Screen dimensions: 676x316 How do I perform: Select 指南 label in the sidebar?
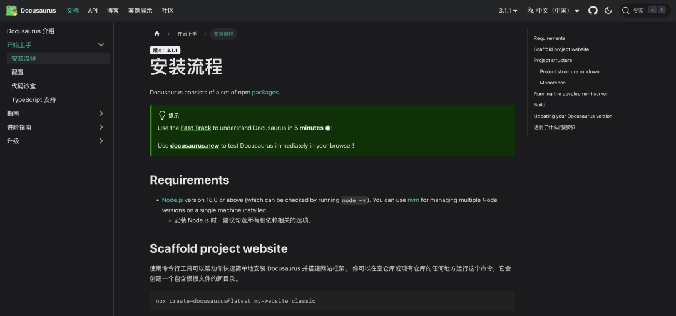click(13, 113)
